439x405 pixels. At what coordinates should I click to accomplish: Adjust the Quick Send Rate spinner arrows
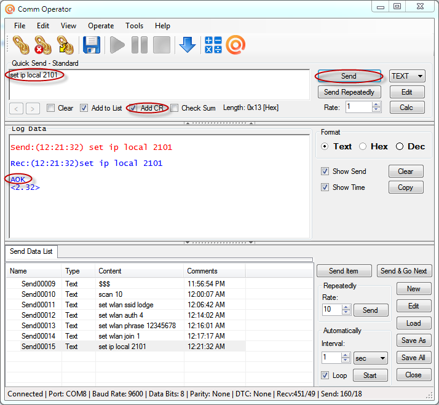point(376,107)
